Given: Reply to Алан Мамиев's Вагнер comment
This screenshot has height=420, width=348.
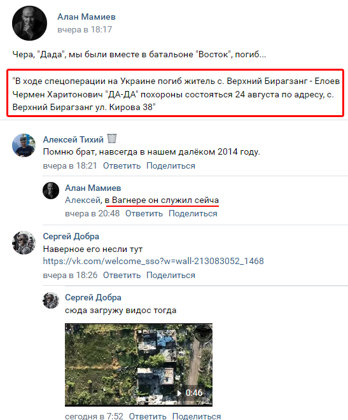Looking at the screenshot, I should (144, 213).
